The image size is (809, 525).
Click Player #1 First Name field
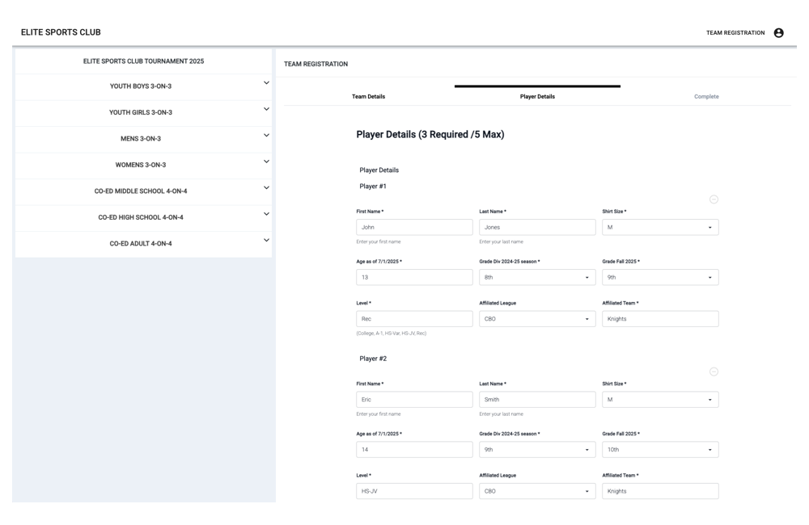pos(414,228)
